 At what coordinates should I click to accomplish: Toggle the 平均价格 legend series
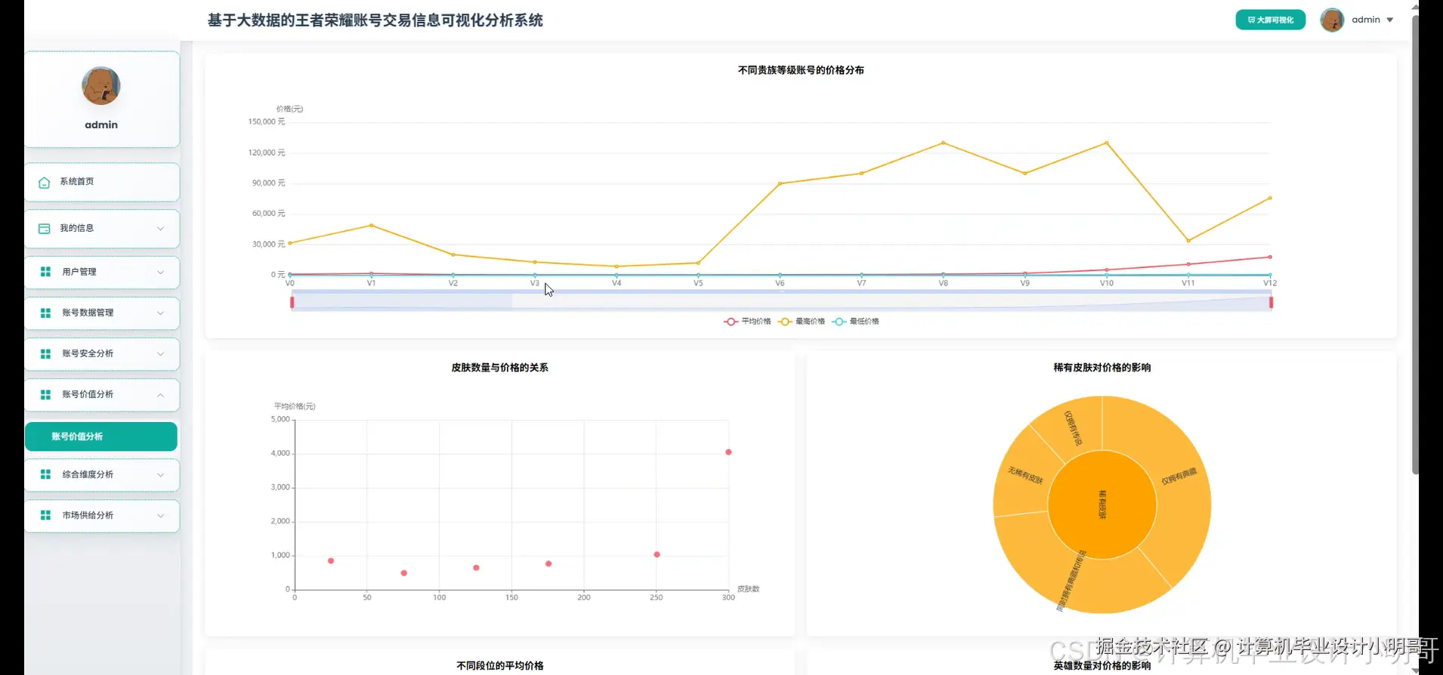coord(747,322)
